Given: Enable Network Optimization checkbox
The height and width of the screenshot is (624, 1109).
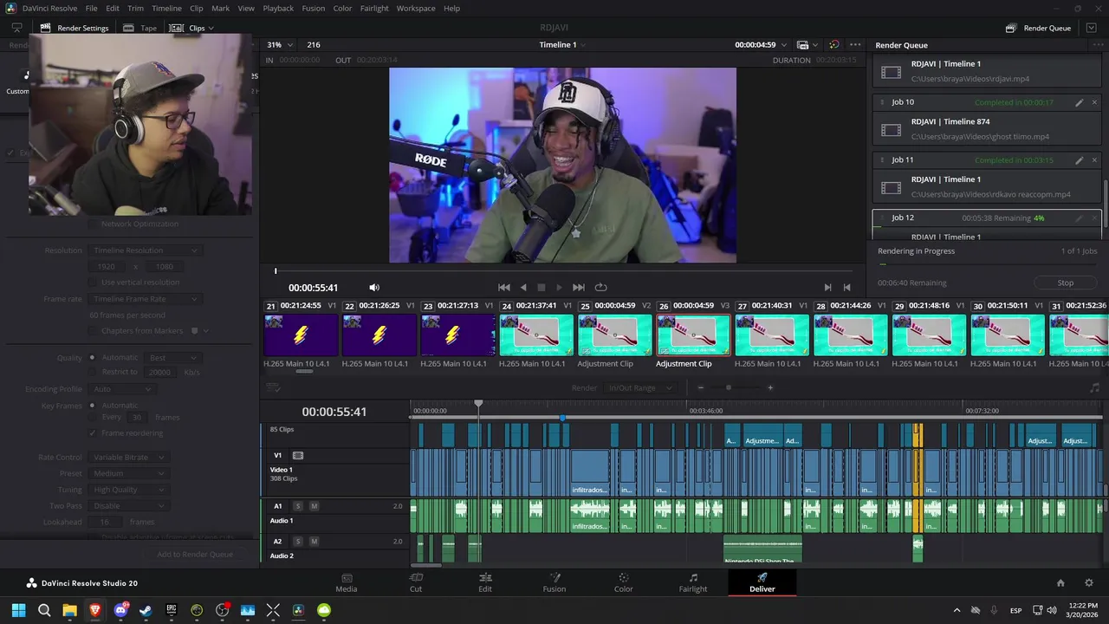Looking at the screenshot, I should pos(93,224).
